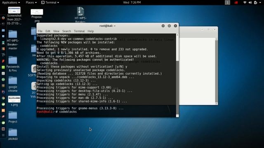Open the Files launcher in dock

click(3, 30)
